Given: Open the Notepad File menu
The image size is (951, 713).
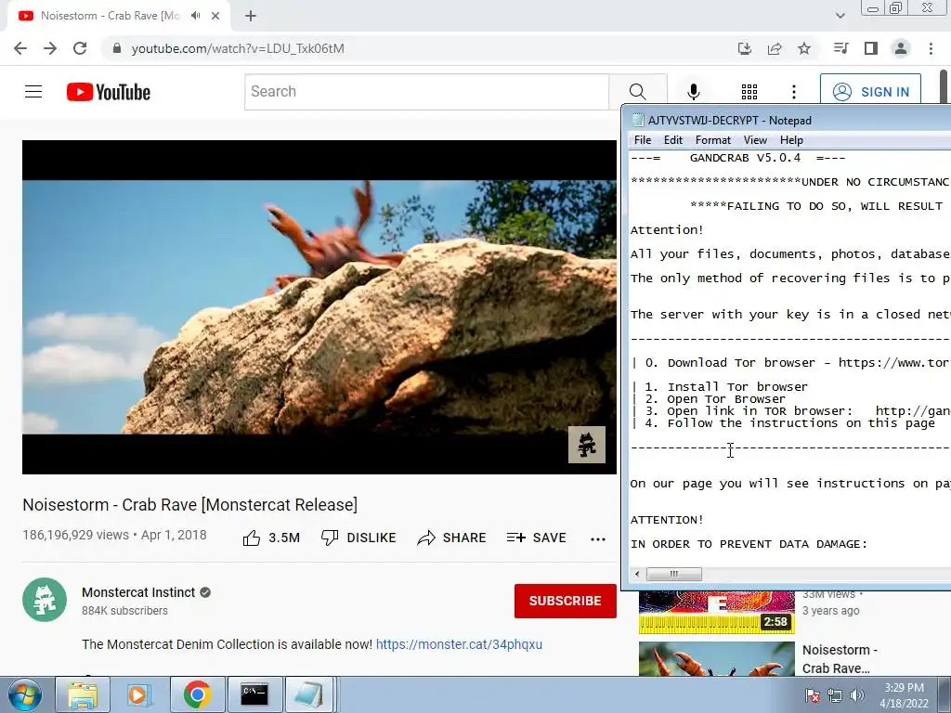Looking at the screenshot, I should click(643, 140).
